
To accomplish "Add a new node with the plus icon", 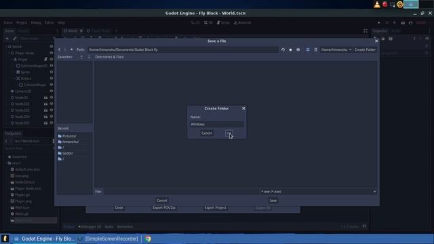I will point(7,39).
